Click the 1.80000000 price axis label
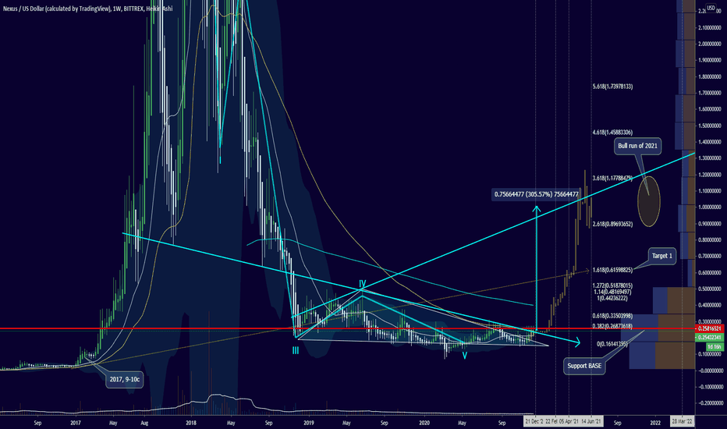This screenshot has width=727, height=429. point(709,77)
